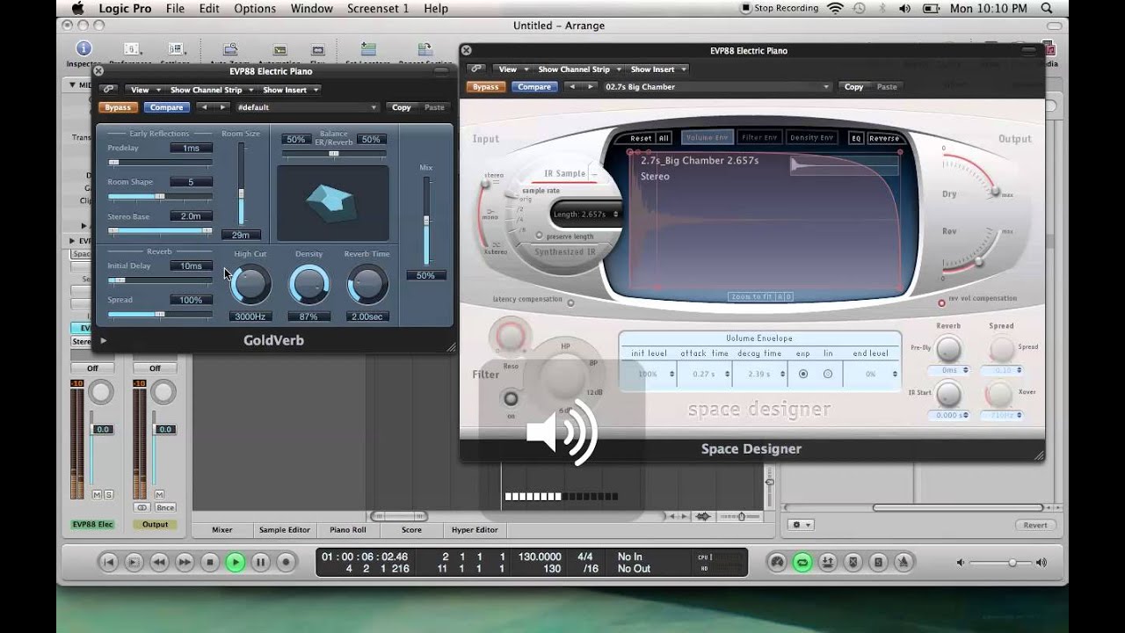Go to beginning with transport button
Screen dimensions: 1125x633
click(x=108, y=562)
